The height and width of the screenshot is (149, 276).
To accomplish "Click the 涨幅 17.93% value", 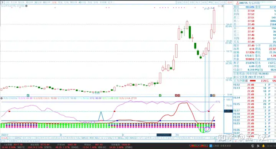I will coord(250,52).
